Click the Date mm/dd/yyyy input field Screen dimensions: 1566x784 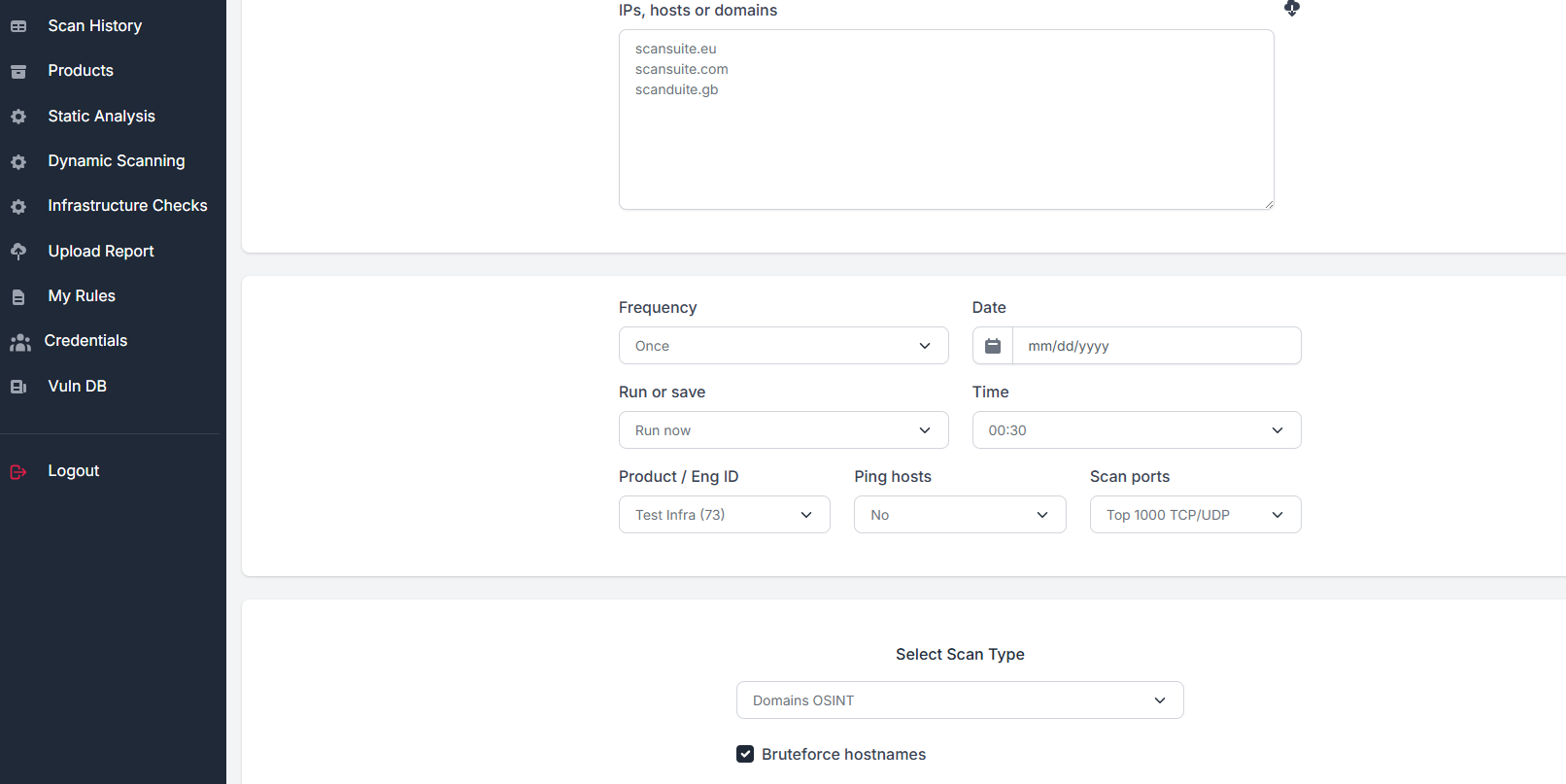point(1157,346)
